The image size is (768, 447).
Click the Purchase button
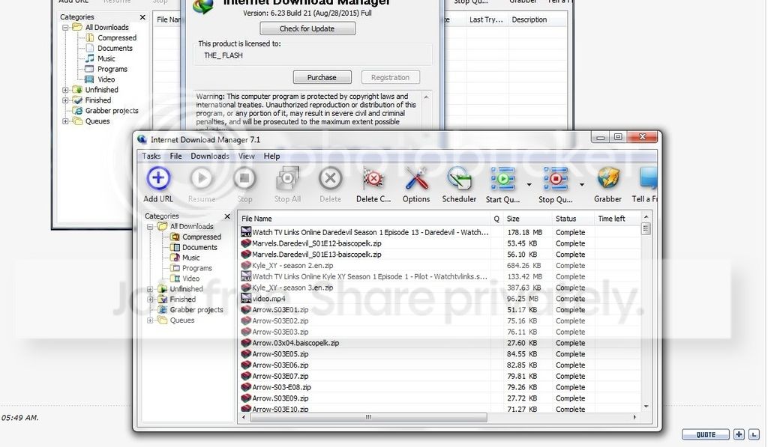click(322, 77)
